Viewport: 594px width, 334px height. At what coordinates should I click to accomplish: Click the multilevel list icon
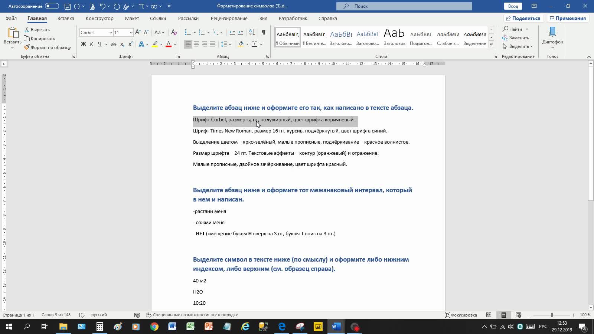pos(216,32)
